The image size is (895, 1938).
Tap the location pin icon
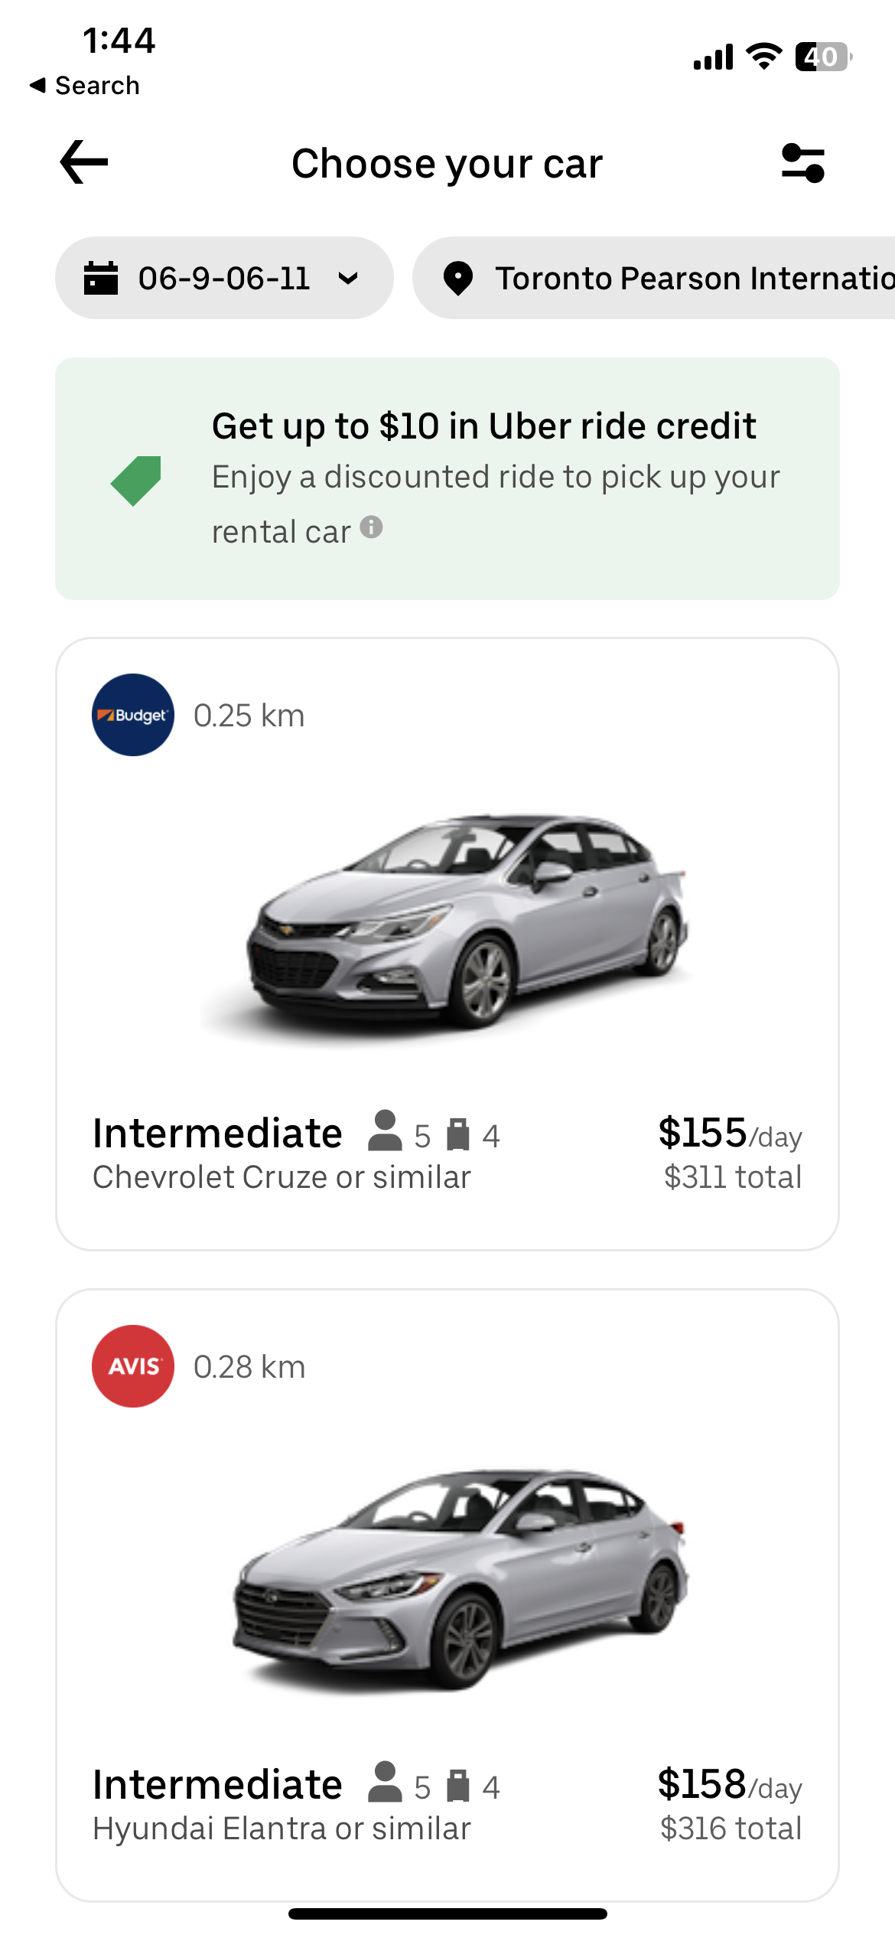point(458,278)
